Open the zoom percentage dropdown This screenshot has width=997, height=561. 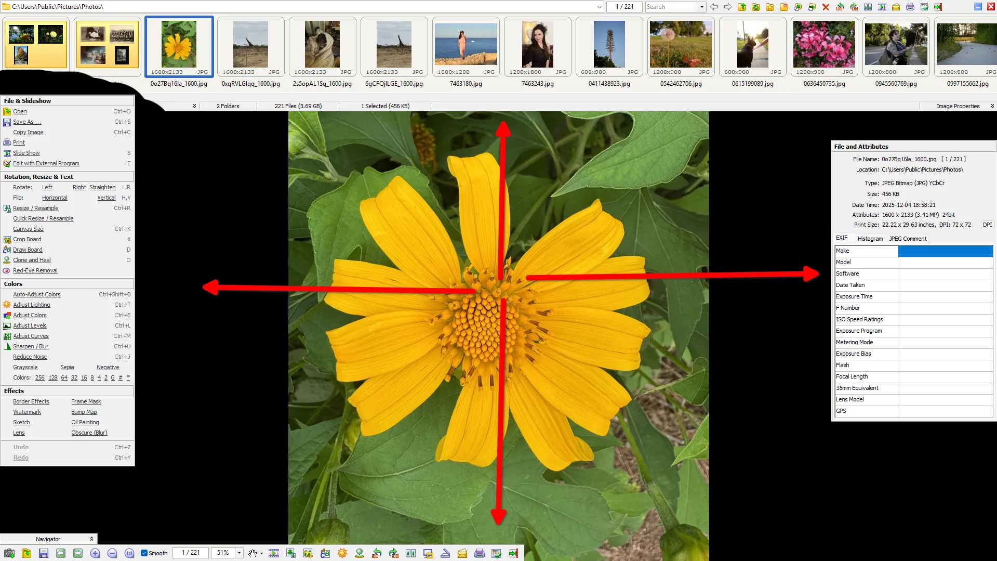[239, 553]
